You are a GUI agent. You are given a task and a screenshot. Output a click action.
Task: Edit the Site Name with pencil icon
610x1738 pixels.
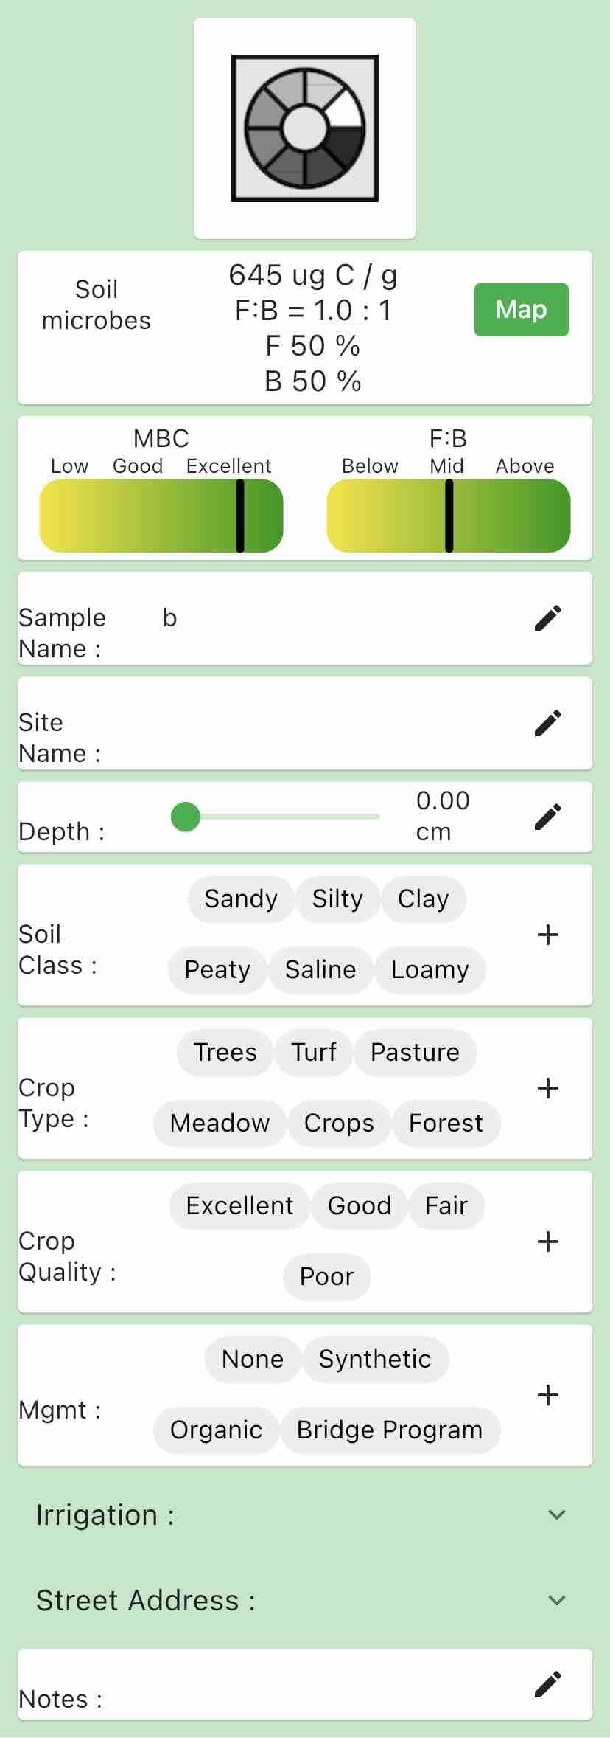coord(547,724)
